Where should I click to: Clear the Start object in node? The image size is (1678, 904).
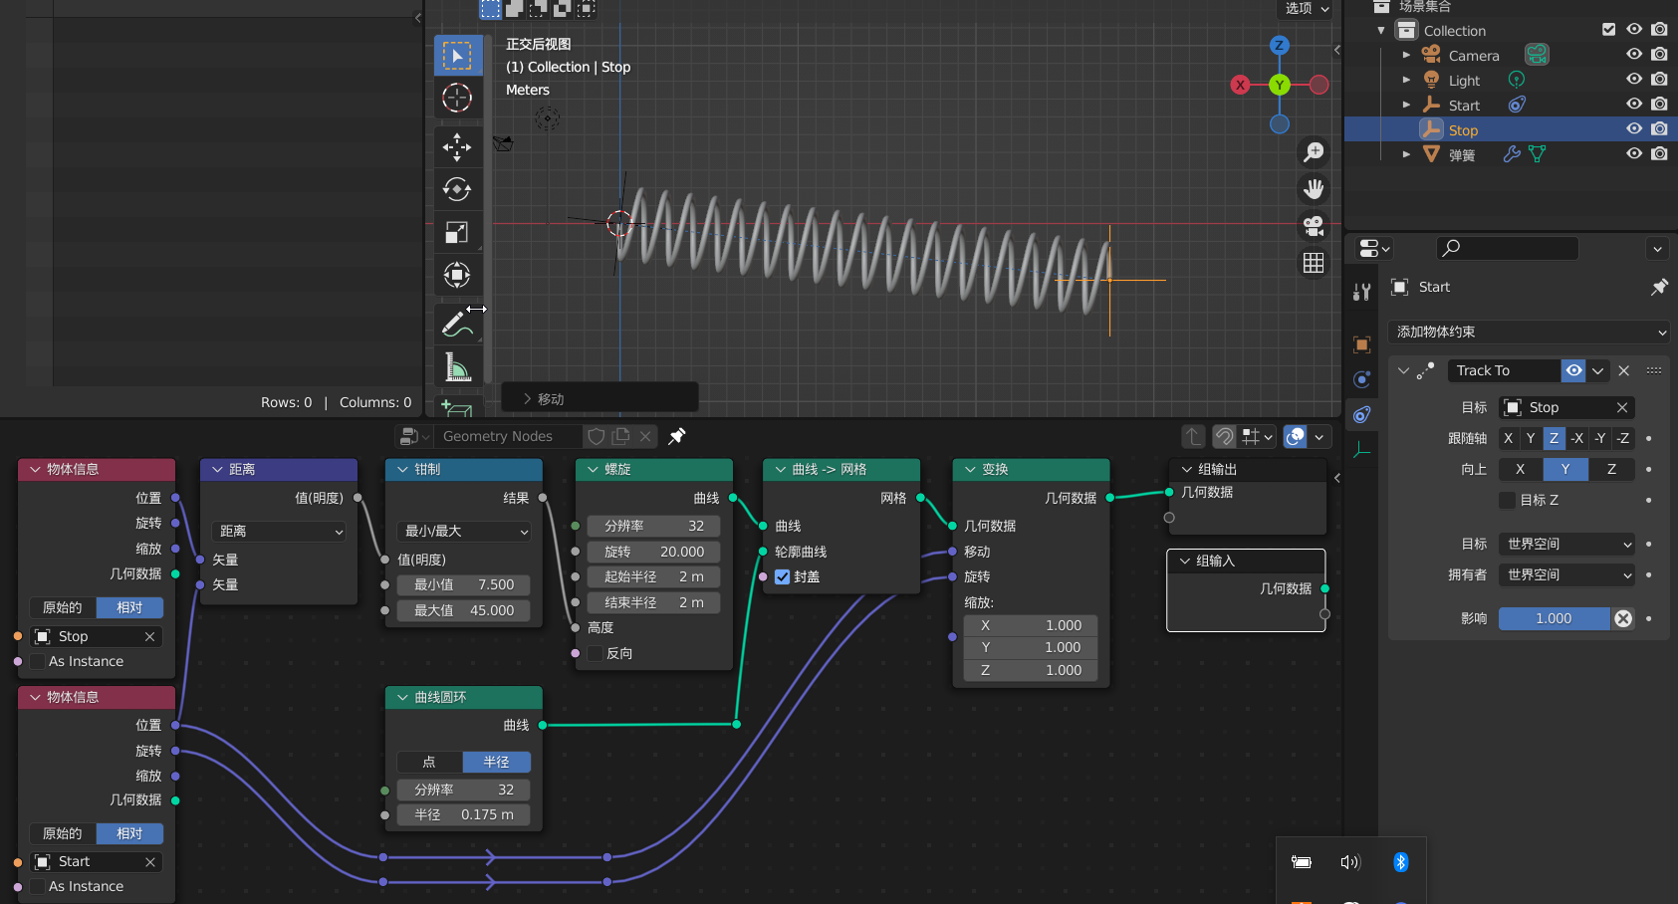(x=150, y=861)
